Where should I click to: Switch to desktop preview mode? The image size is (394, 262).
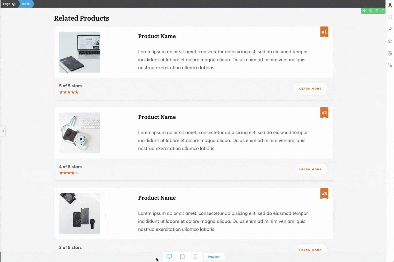[169, 257]
